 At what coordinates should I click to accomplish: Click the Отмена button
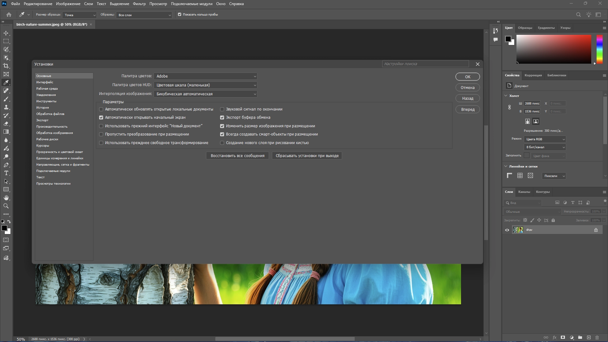click(x=467, y=88)
